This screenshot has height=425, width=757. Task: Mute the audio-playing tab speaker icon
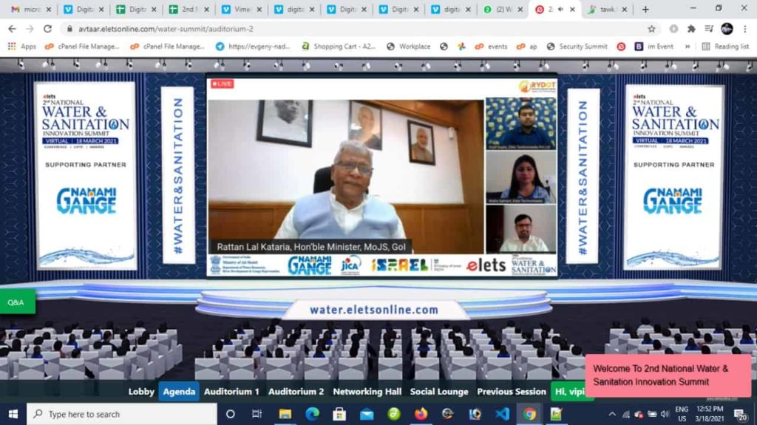tap(561, 9)
